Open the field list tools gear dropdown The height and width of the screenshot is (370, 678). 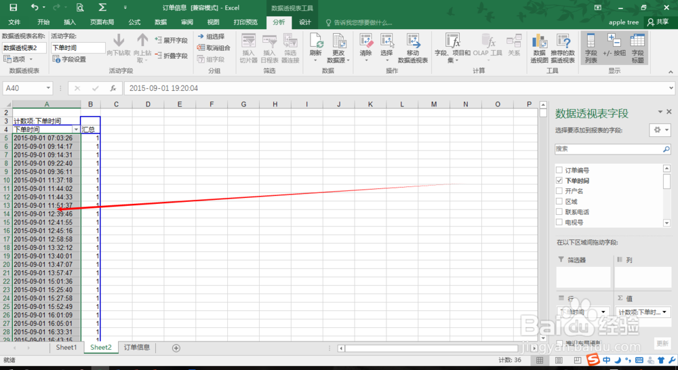[660, 129]
